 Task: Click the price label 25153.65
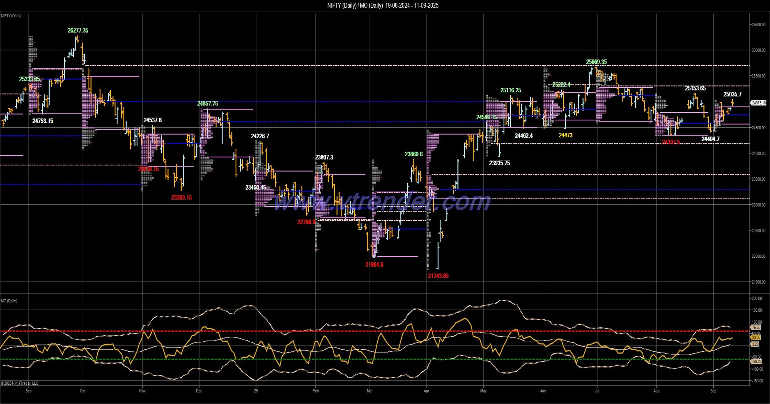click(695, 88)
